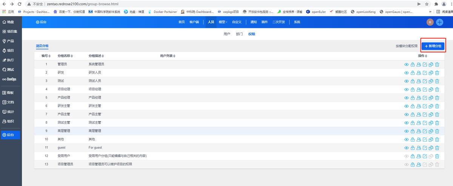Open the 项目集 sidebar item
The image size is (453, 186).
pos(11,31)
